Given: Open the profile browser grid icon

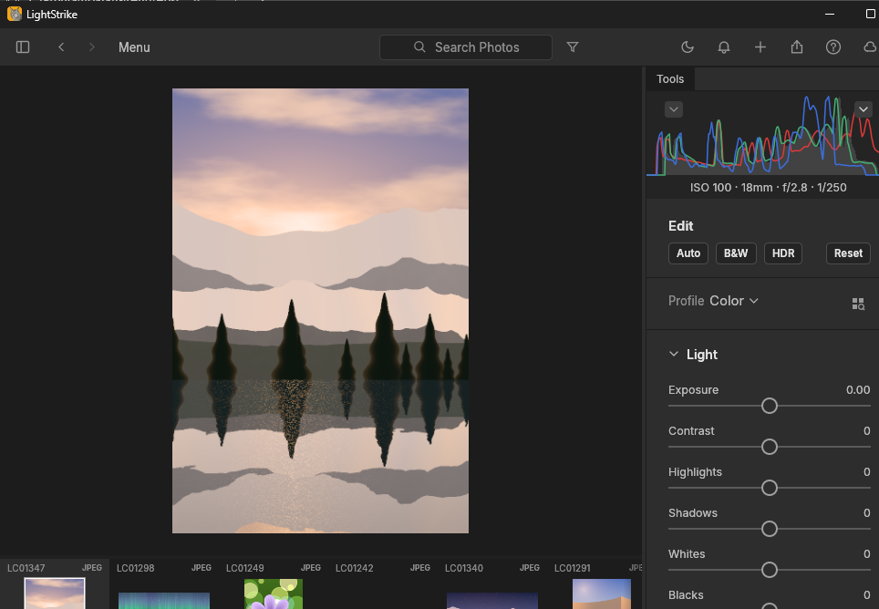Looking at the screenshot, I should pos(858,304).
